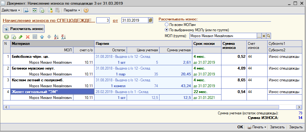The height and width of the screenshot is (132, 306).
Task: Open the Действия dropdown menu
Action: [x=11, y=10]
